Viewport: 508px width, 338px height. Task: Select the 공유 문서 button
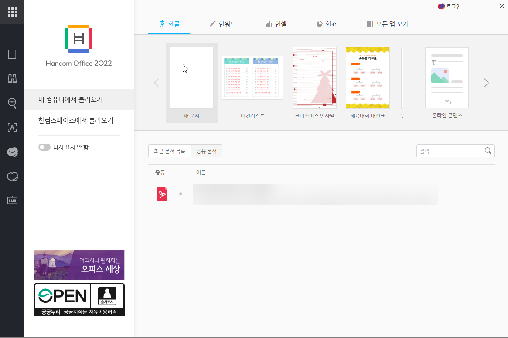(206, 151)
